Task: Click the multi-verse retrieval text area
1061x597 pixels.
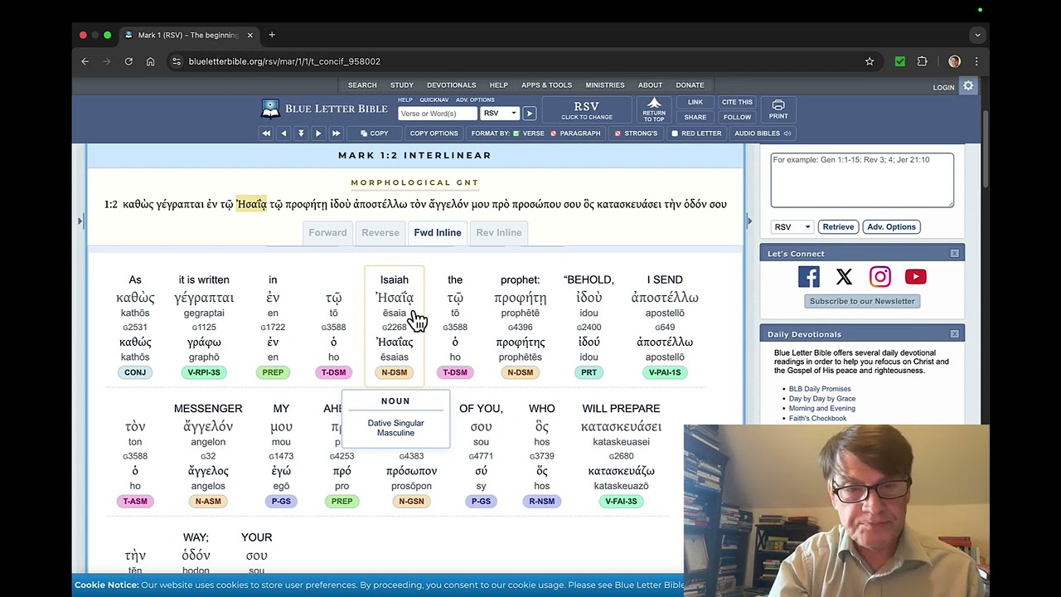Action: click(862, 180)
